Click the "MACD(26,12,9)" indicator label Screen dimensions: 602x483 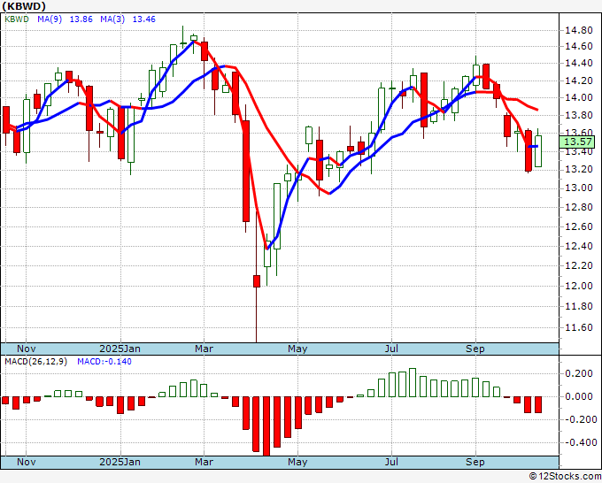pyautogui.click(x=35, y=362)
